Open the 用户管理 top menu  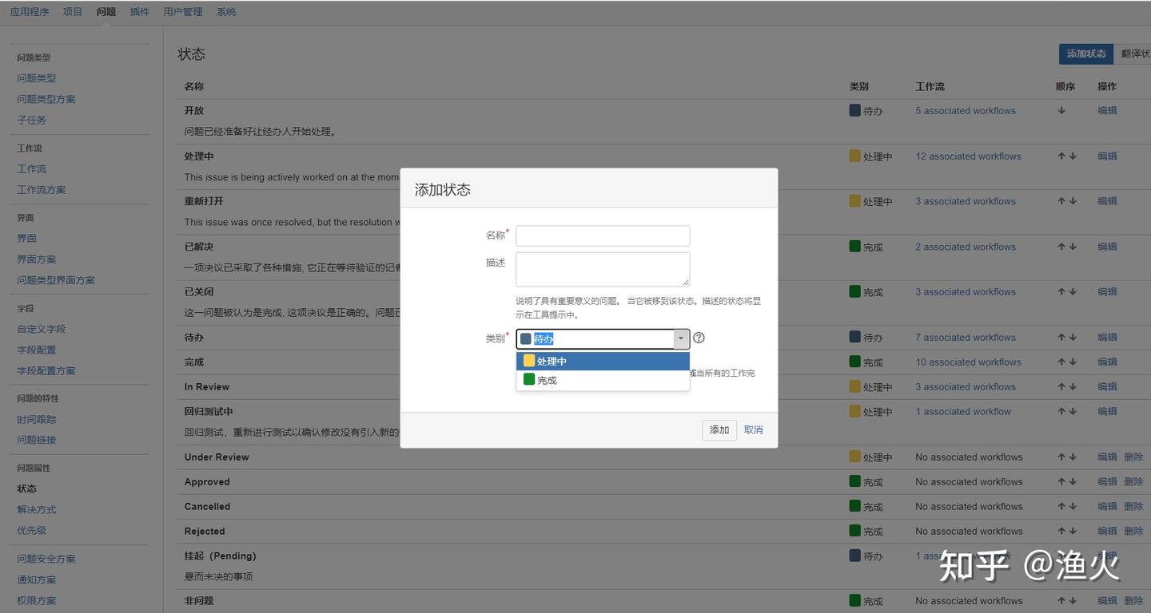click(x=182, y=12)
